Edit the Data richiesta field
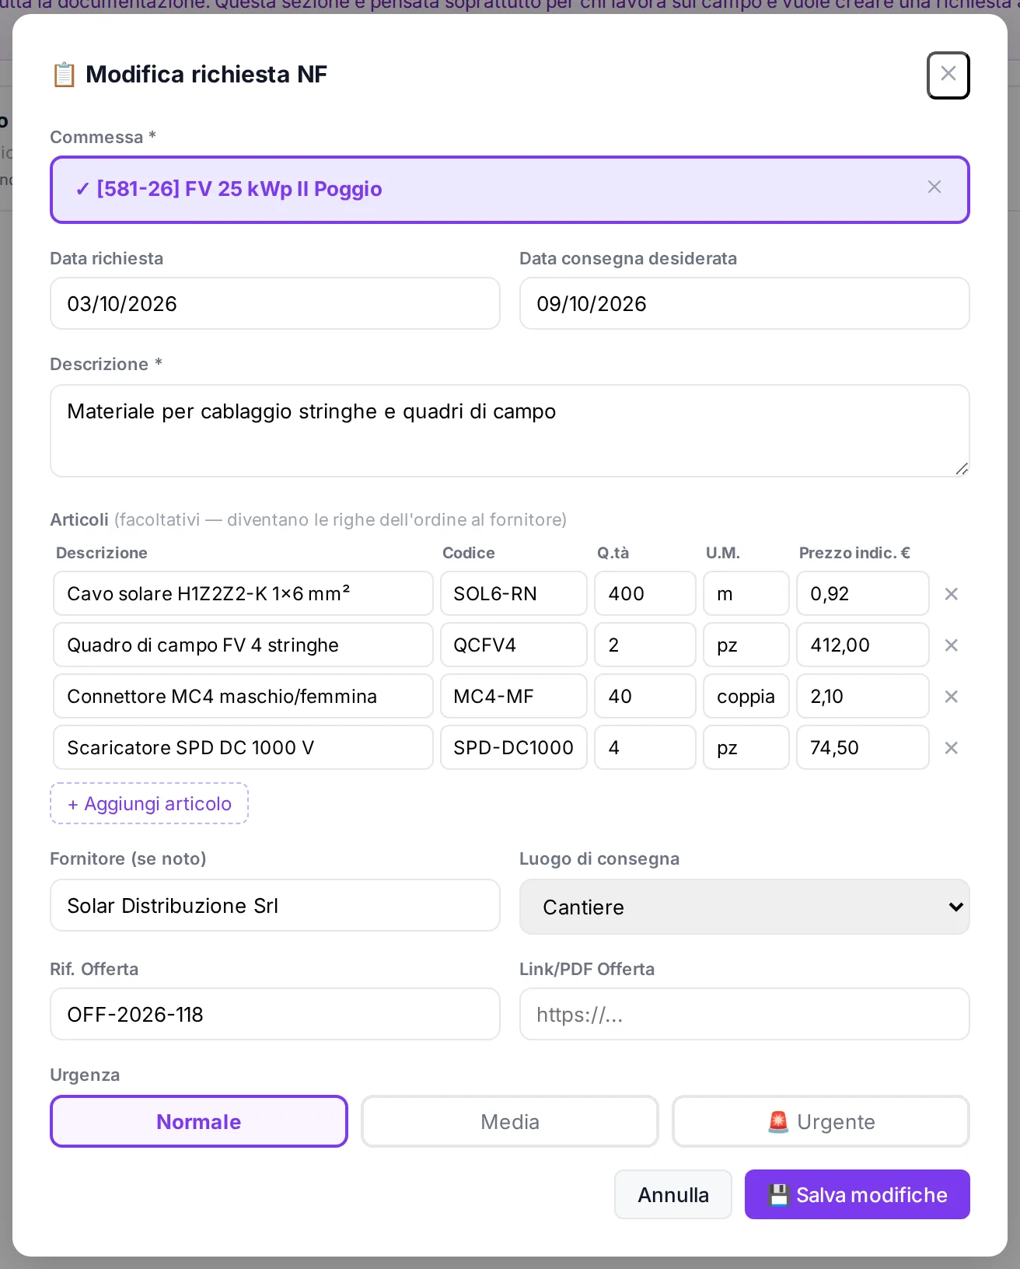Screen dimensions: 1020x1269 (275, 303)
